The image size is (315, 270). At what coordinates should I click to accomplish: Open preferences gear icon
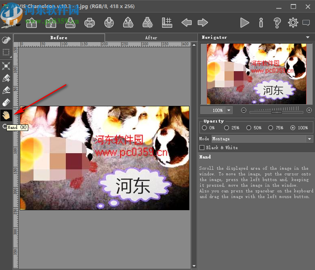tap(293, 23)
